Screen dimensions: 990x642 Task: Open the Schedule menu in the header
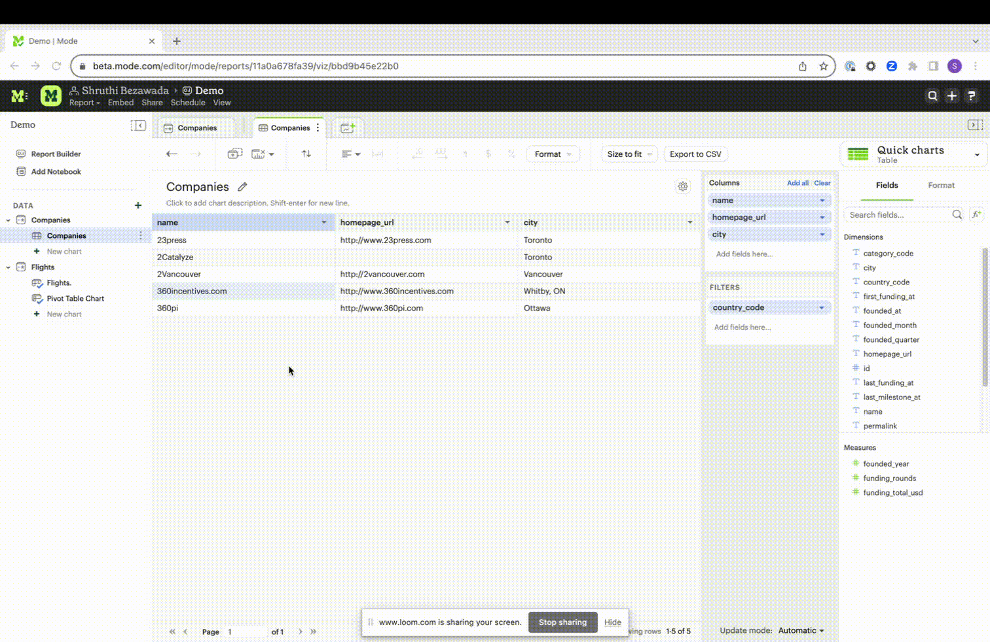pos(188,103)
